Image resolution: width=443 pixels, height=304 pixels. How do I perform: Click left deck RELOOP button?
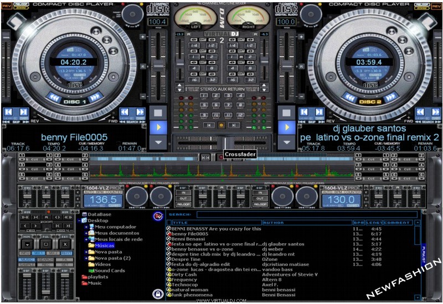coord(183,204)
